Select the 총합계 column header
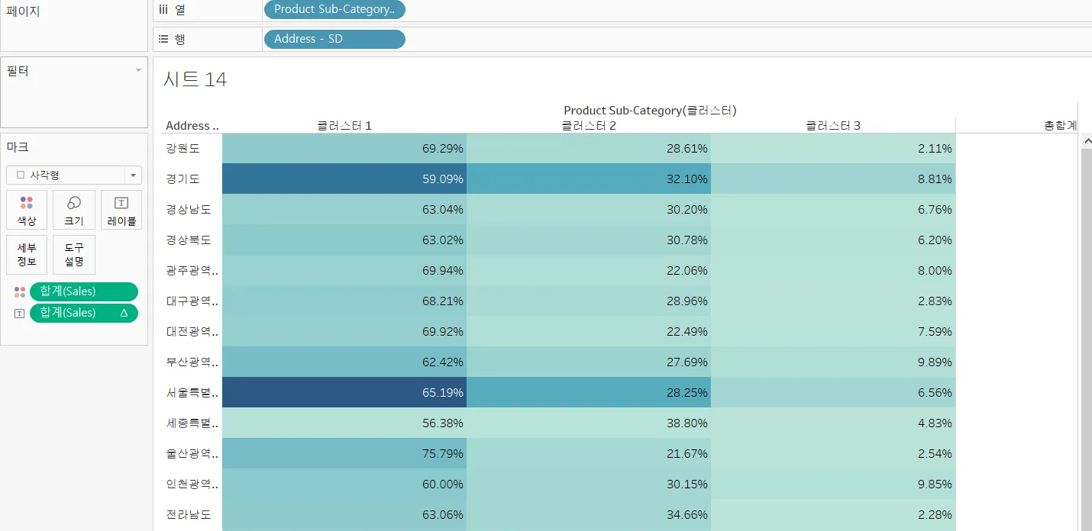1092x531 pixels. (x=1060, y=126)
